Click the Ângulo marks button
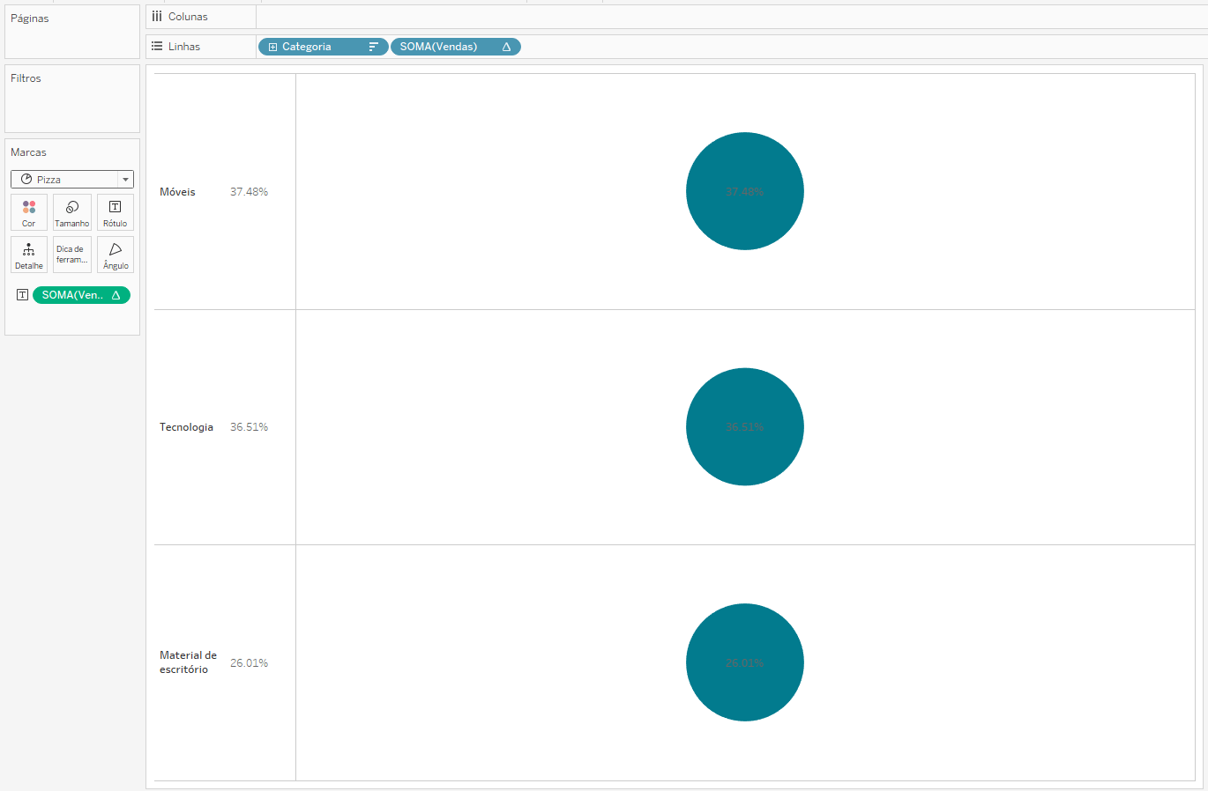1208x791 pixels. click(115, 255)
